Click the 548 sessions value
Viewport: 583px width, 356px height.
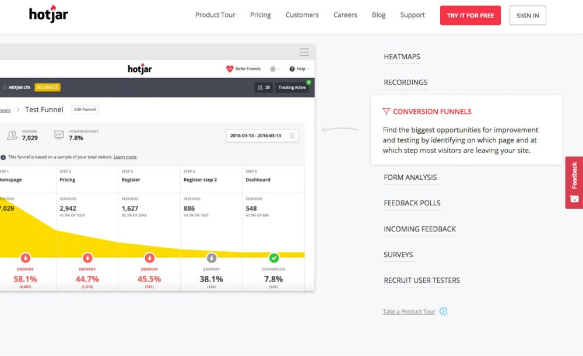tap(251, 208)
